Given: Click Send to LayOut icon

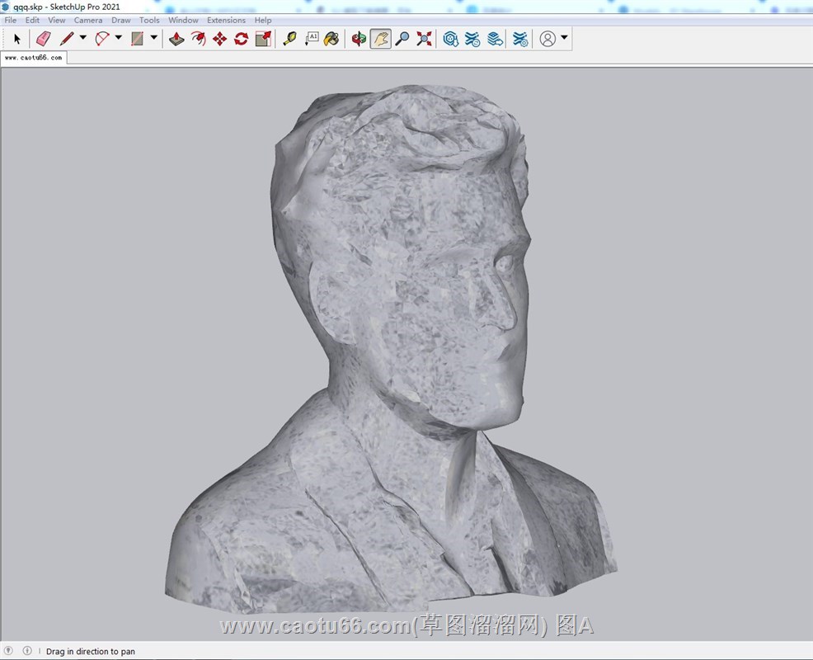Looking at the screenshot, I should click(x=496, y=39).
